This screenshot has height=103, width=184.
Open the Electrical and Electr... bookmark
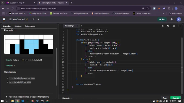[59, 13]
